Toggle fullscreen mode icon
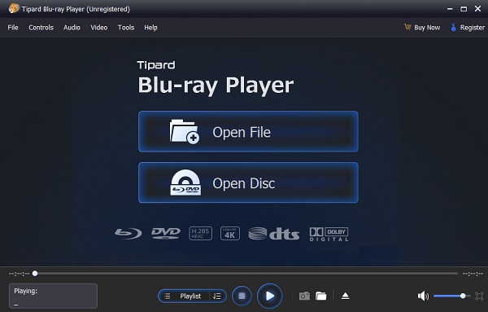Image resolution: width=488 pixels, height=312 pixels. (x=480, y=296)
